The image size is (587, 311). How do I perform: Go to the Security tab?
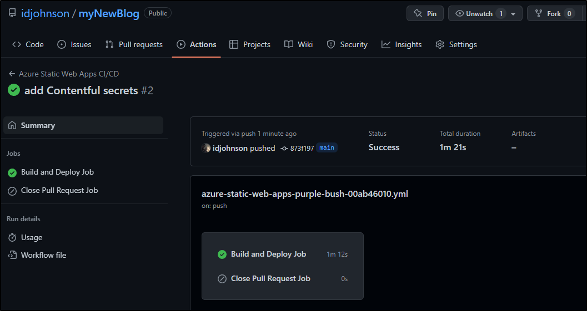click(347, 44)
